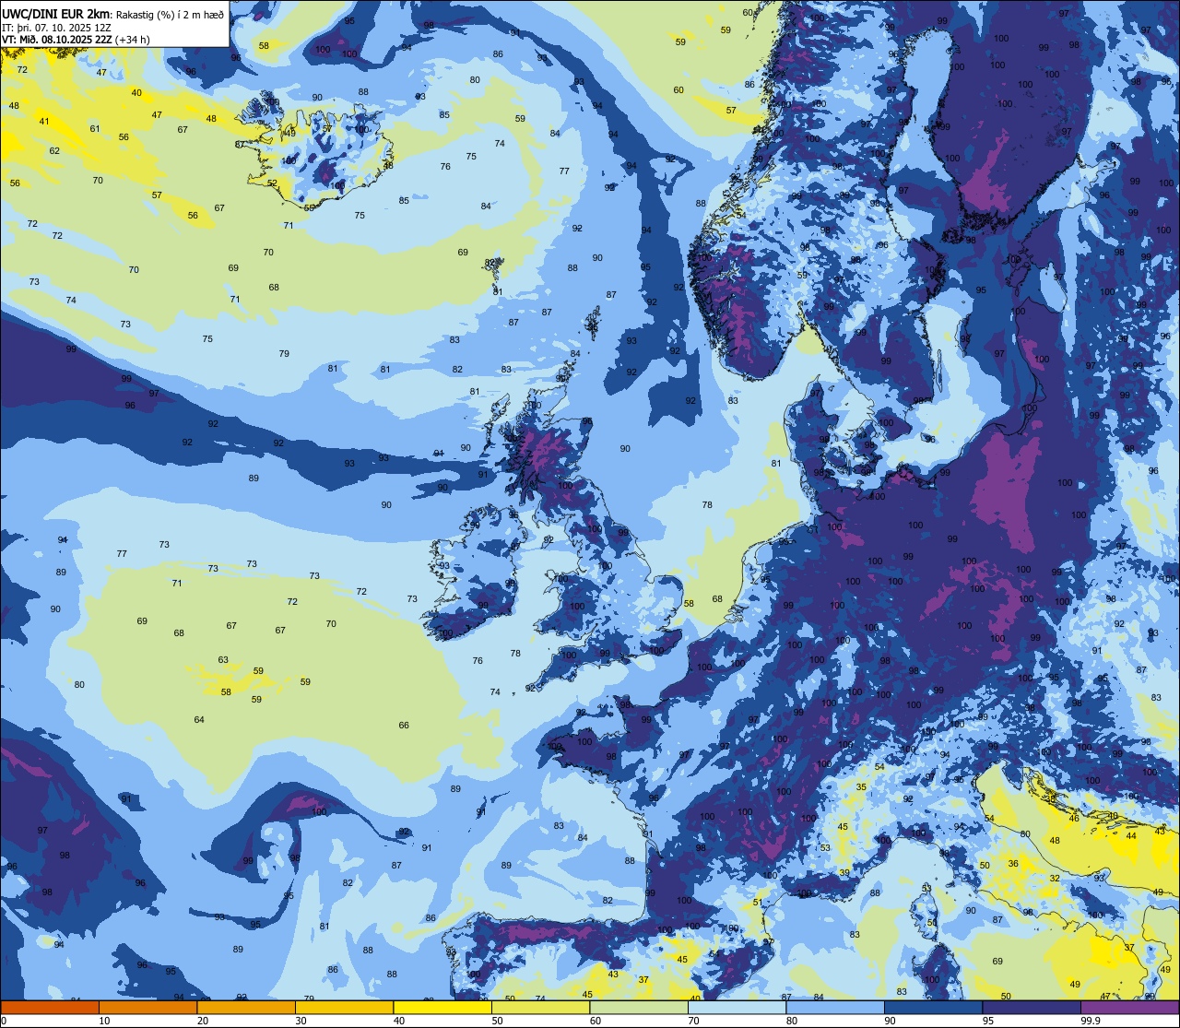This screenshot has width=1180, height=1028.
Task: Pick the 50–60 pale yellow legend segment
Action: (x=540, y=1007)
